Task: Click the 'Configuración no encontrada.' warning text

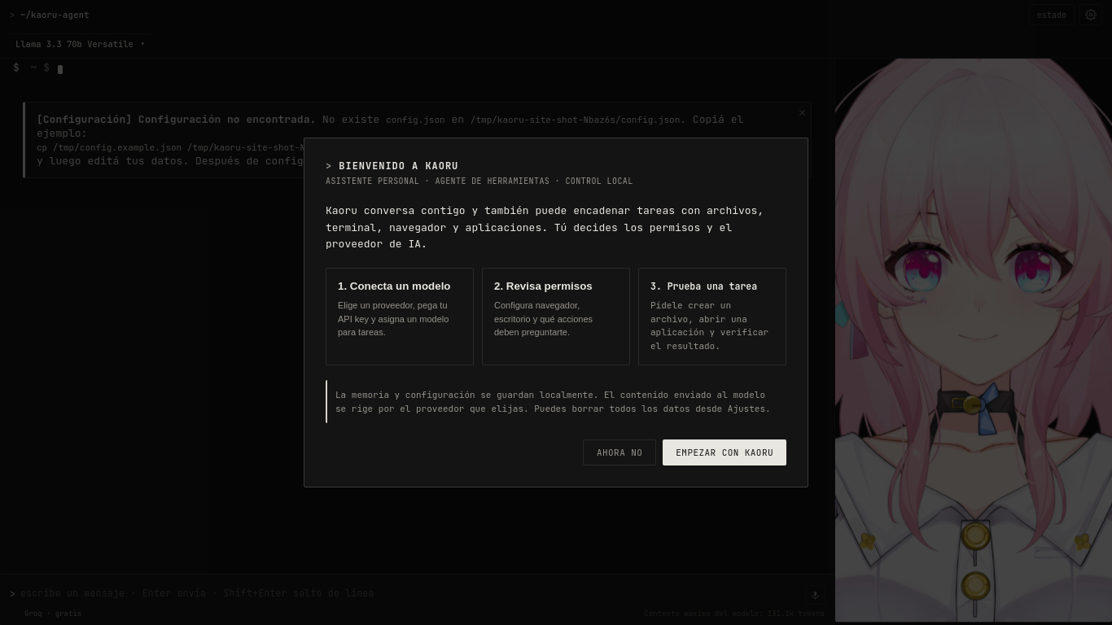Action: coord(227,120)
